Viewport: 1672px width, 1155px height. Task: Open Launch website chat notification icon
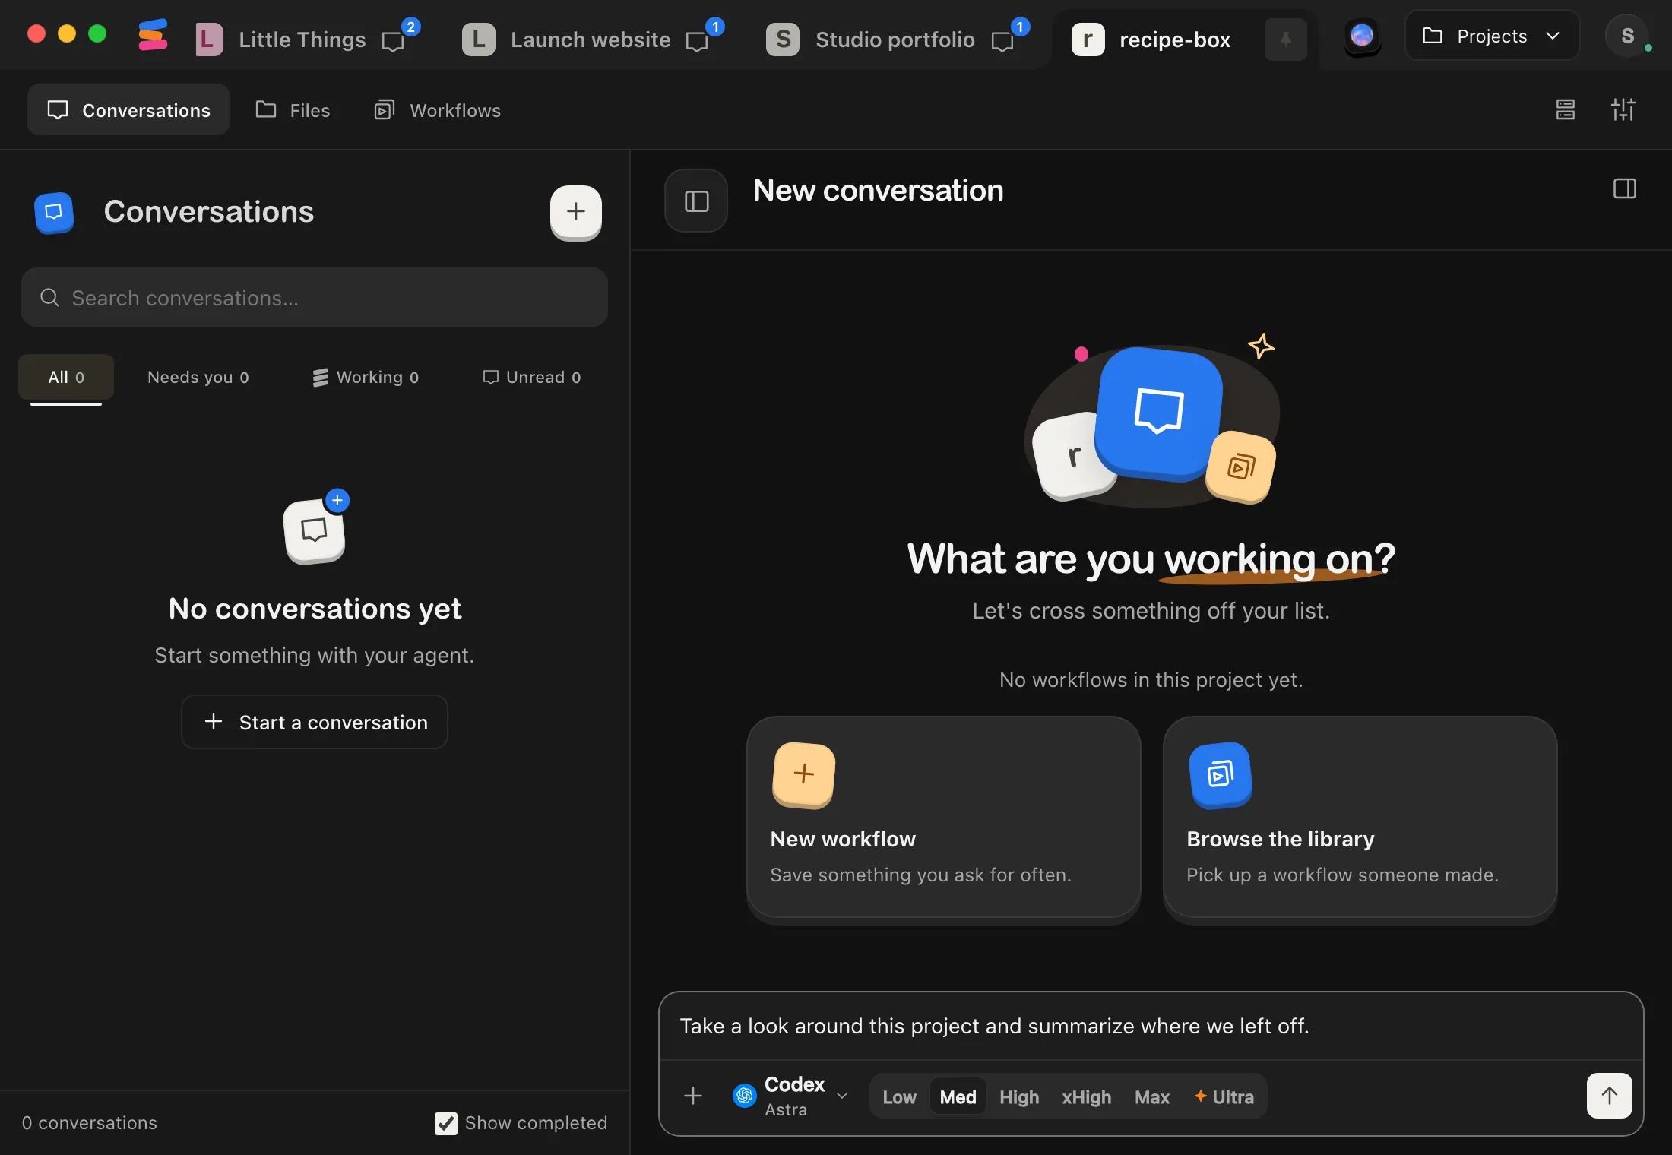tap(704, 36)
